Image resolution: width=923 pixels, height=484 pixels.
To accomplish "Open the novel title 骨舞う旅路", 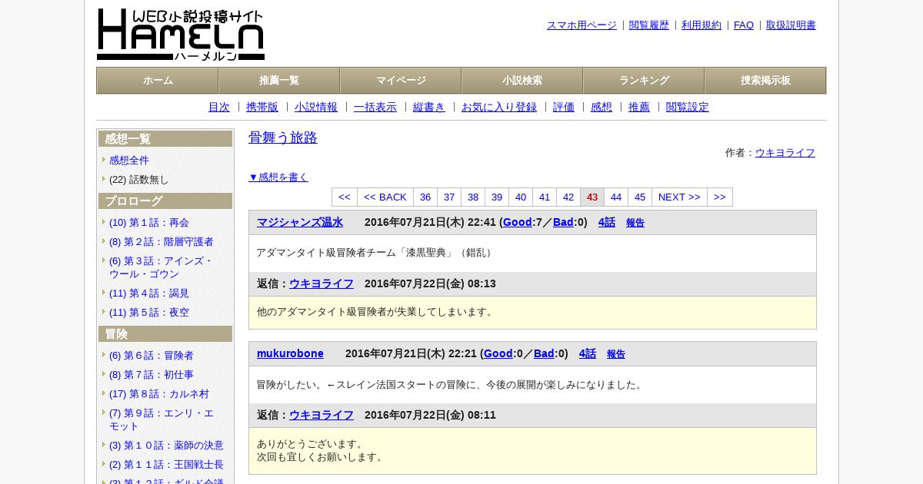I will point(283,138).
